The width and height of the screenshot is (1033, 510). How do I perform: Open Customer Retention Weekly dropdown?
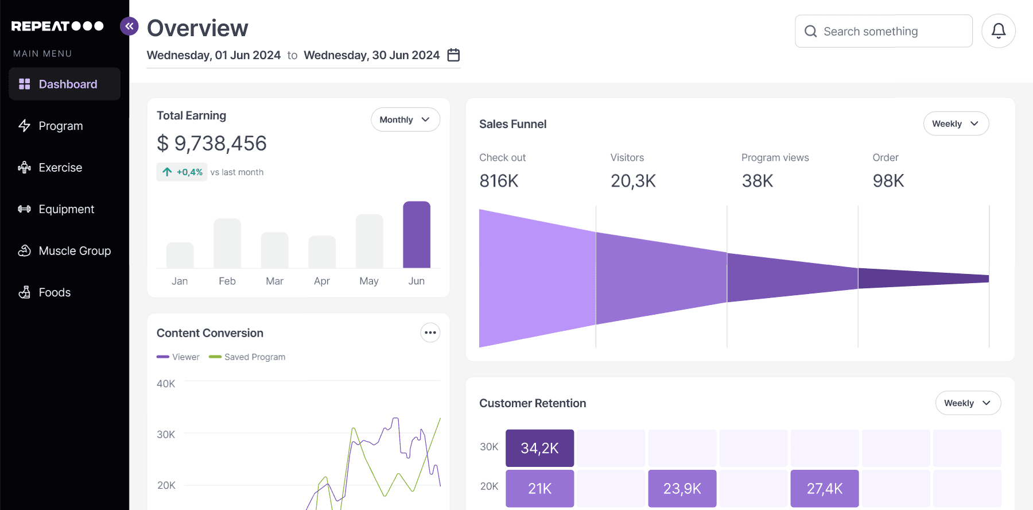pyautogui.click(x=968, y=403)
